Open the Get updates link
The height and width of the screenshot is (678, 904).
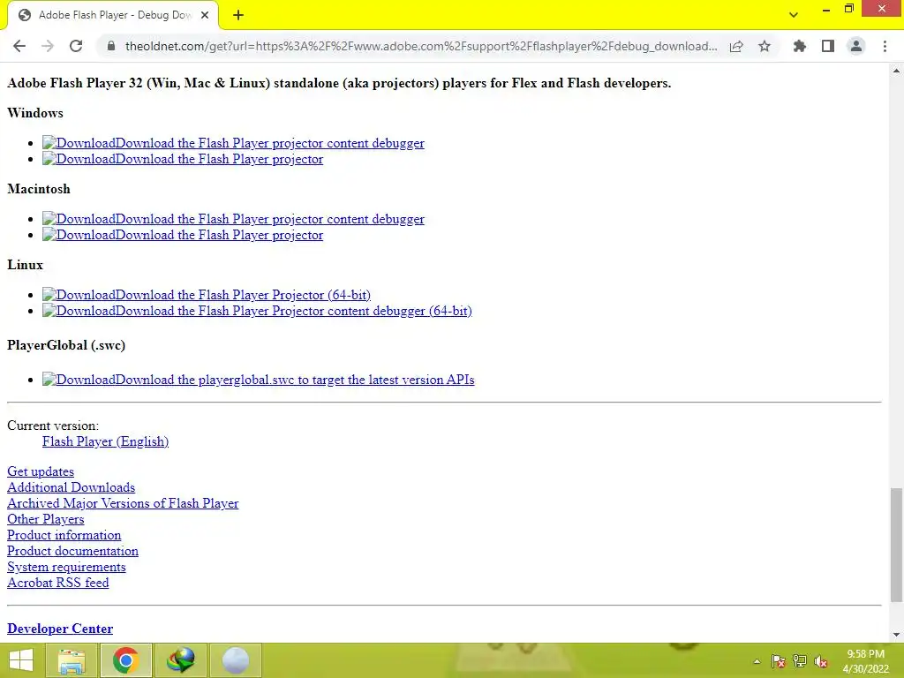pos(41,471)
